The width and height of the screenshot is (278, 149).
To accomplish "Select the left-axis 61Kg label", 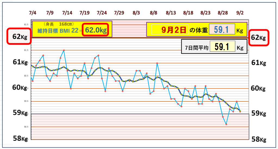I will pos(20,62).
